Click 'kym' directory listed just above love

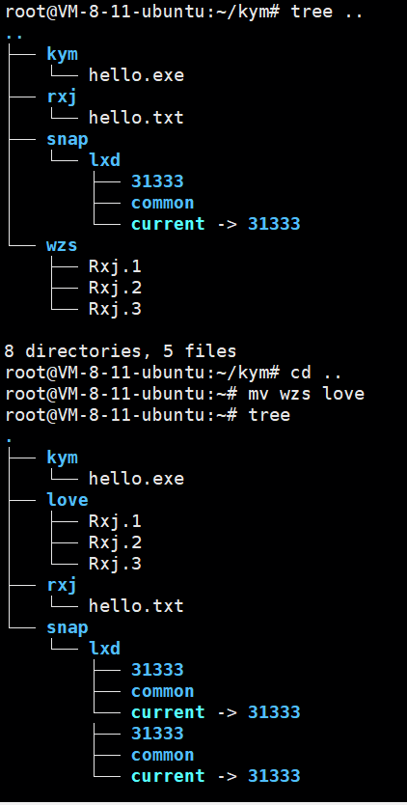click(x=62, y=458)
